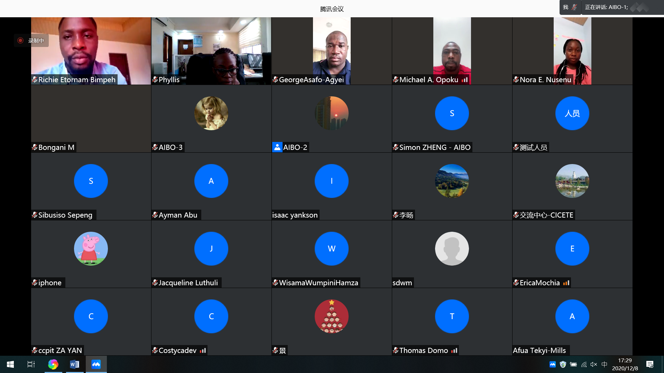664x373 pixels.
Task: Click the "Costycadev" name label
Action: pyautogui.click(x=177, y=351)
